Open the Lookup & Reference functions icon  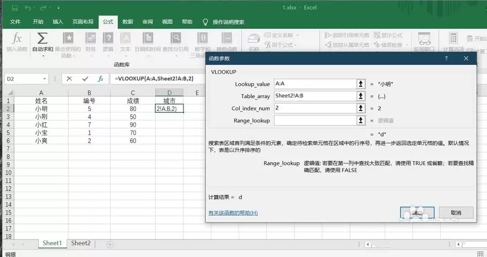pos(175,38)
